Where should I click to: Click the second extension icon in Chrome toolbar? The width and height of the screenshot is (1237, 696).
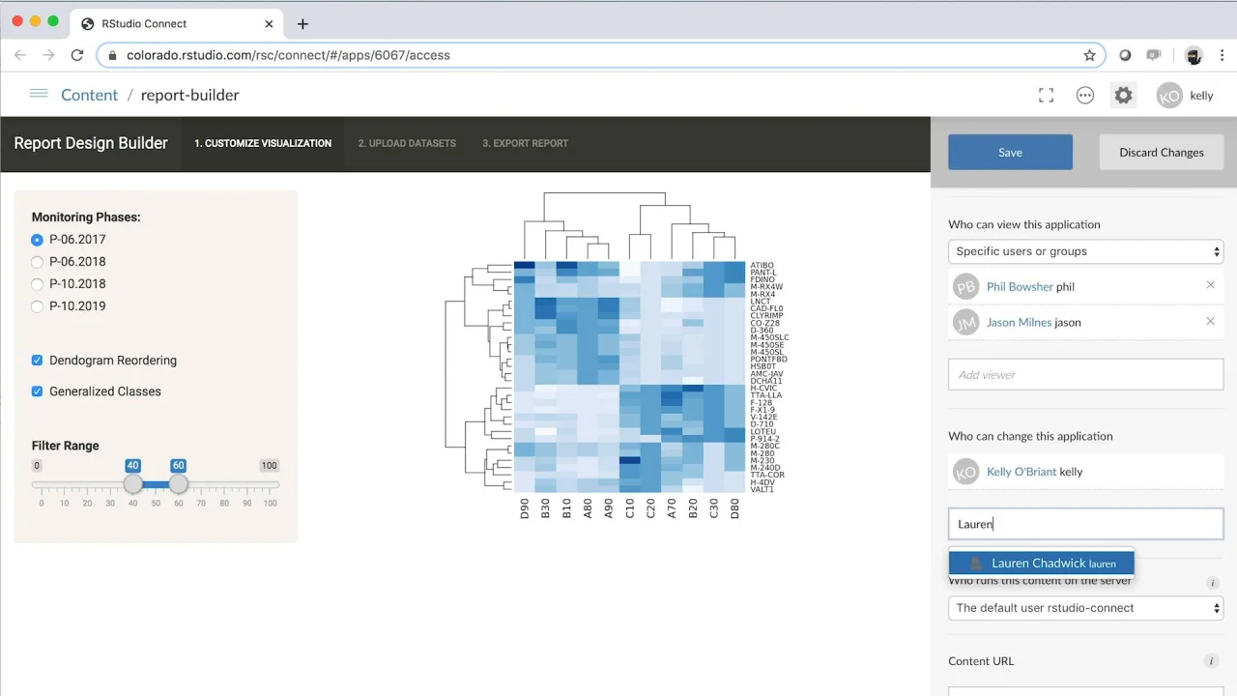(1153, 55)
